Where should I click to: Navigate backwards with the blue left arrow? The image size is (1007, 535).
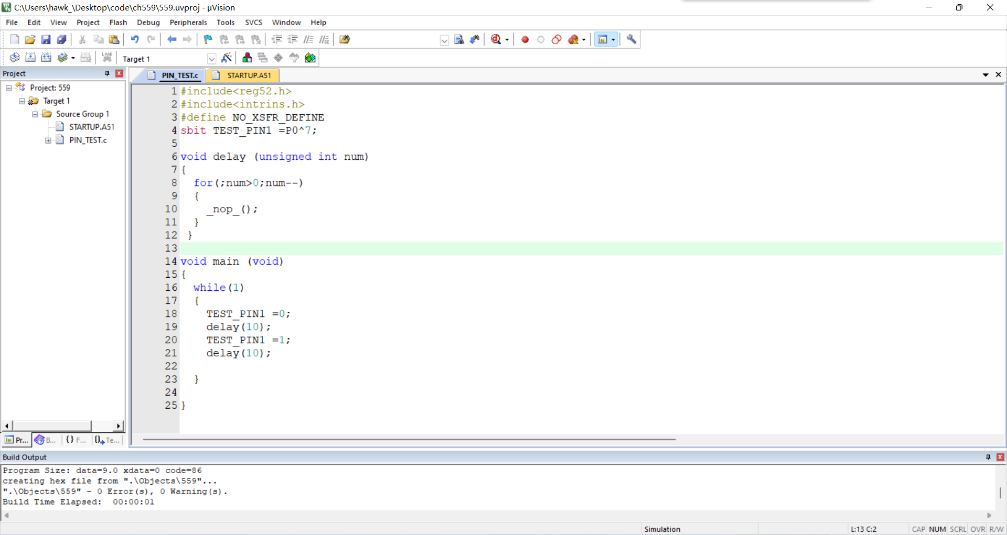tap(172, 39)
